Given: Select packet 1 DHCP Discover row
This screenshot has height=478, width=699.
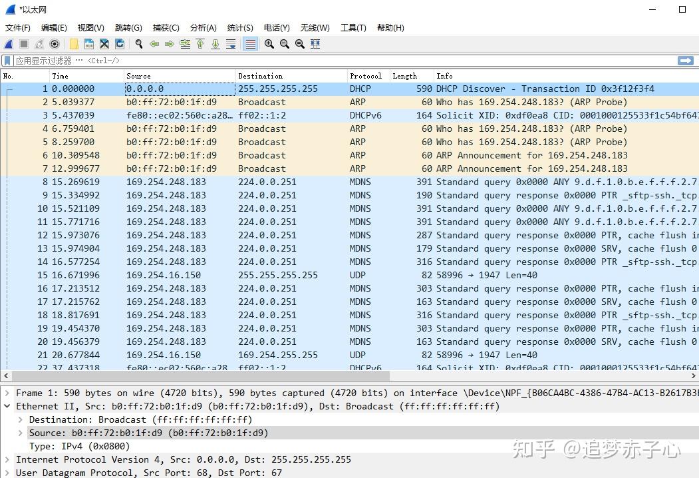Looking at the screenshot, I should 350,89.
